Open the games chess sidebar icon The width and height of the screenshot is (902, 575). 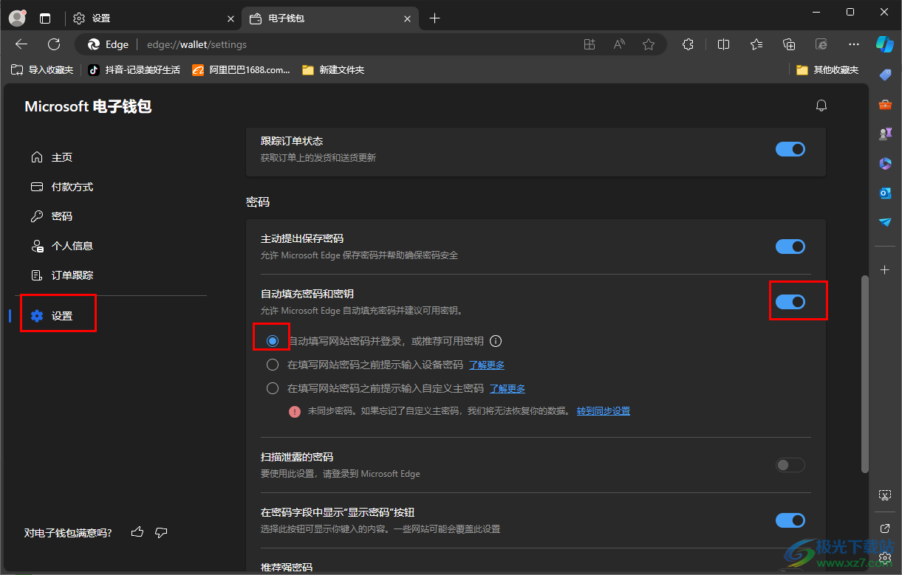pos(885,134)
